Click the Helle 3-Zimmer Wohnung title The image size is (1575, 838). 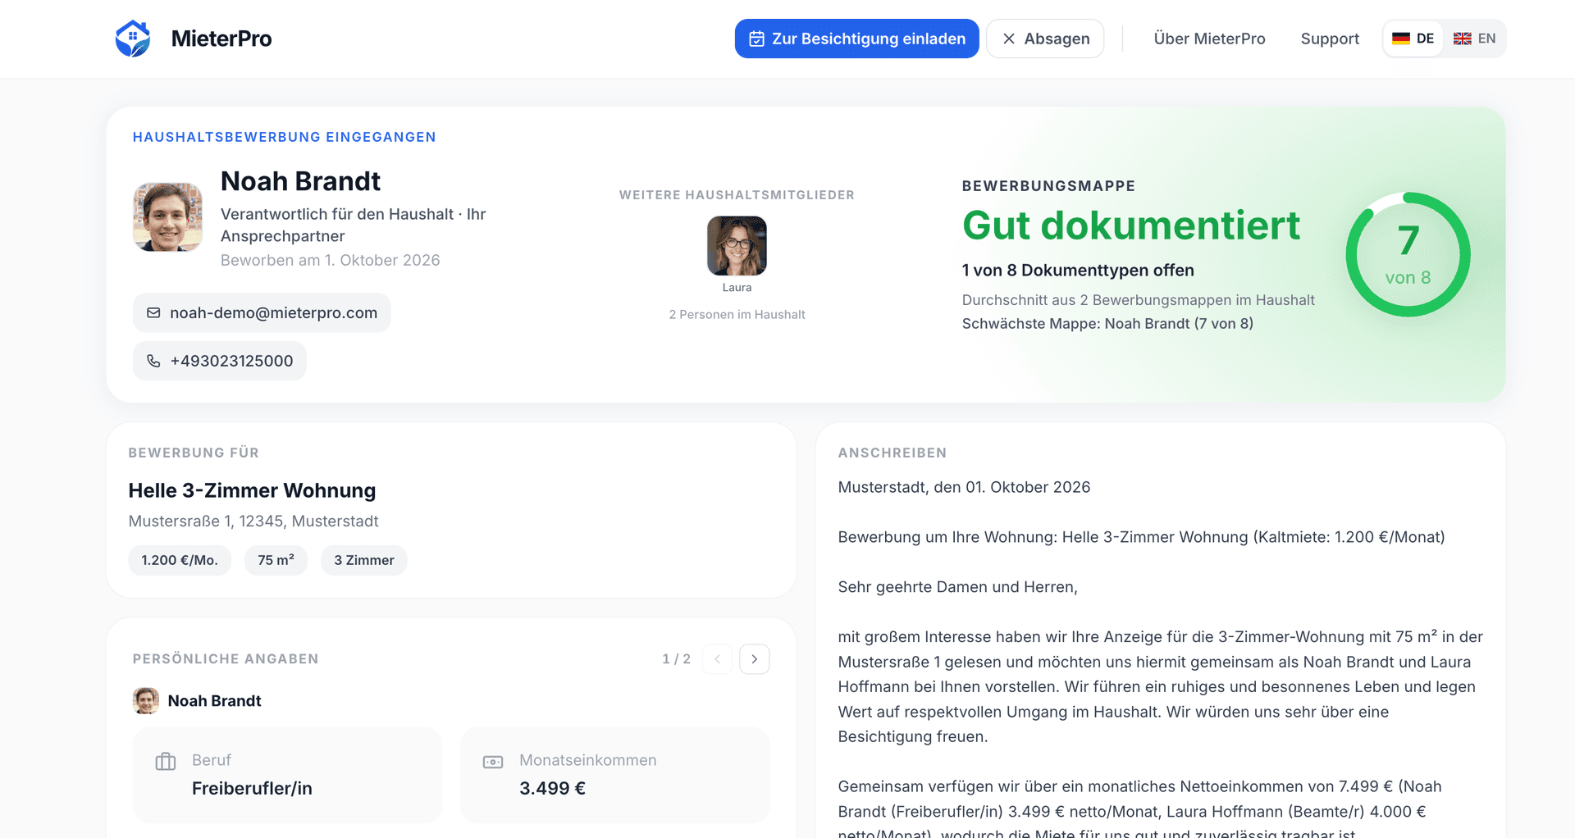pos(252,490)
